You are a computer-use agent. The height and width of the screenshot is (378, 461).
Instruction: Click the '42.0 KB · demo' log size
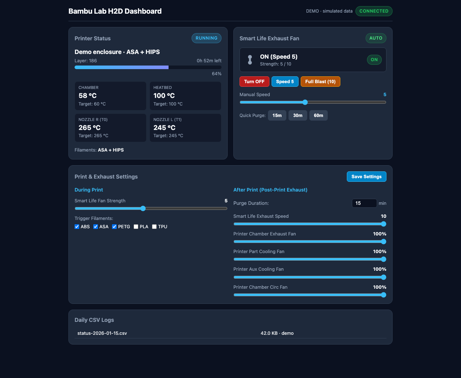(277, 333)
